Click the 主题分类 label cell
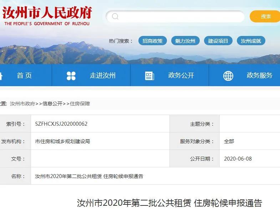The height and width of the screenshot is (209, 280). (194, 124)
